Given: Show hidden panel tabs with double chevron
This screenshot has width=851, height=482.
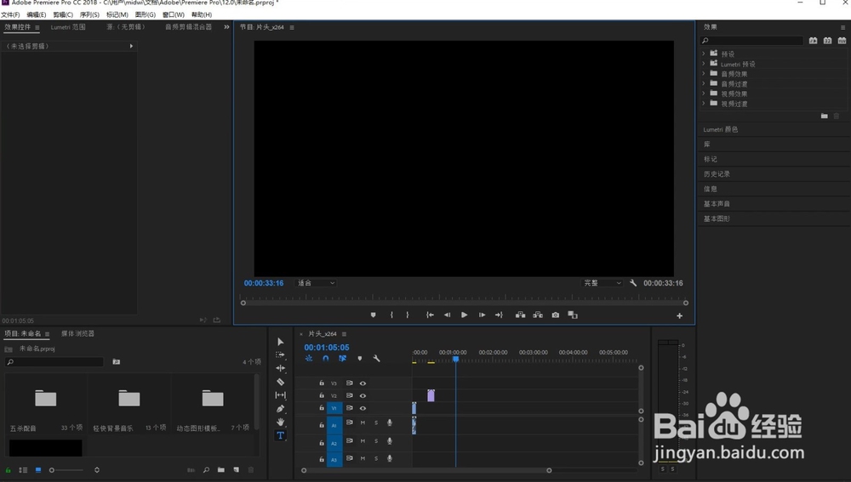Looking at the screenshot, I should point(226,27).
